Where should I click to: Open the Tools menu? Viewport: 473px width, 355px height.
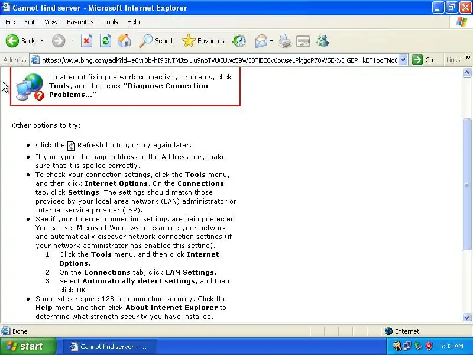tap(111, 22)
